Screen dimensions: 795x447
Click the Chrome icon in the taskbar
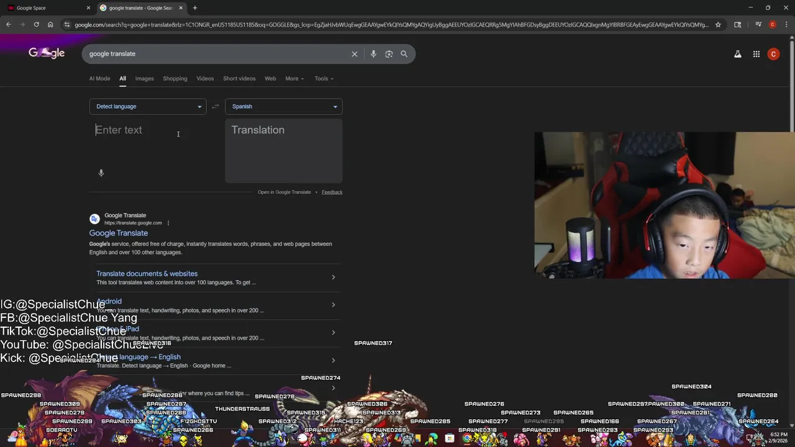pos(466,439)
